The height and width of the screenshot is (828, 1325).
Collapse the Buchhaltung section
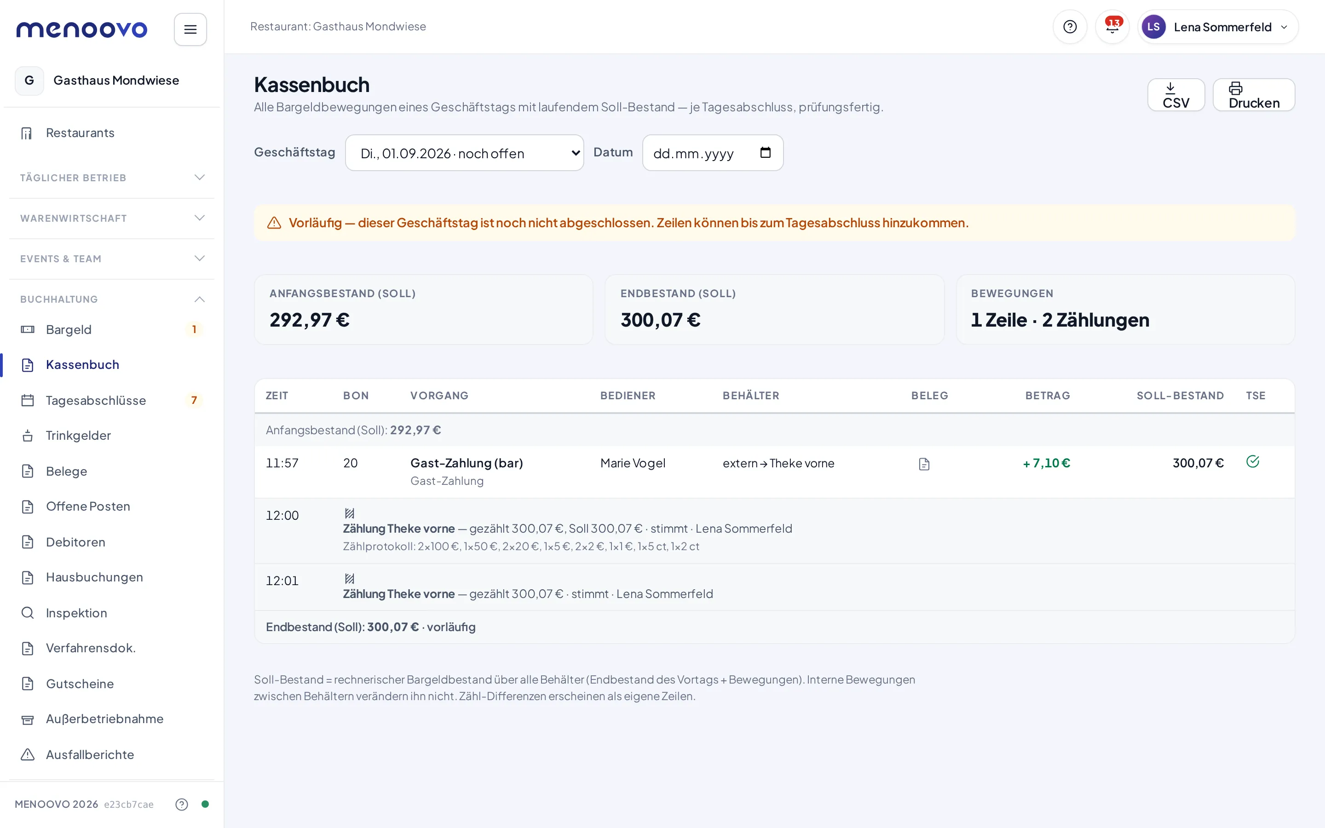coord(112,299)
